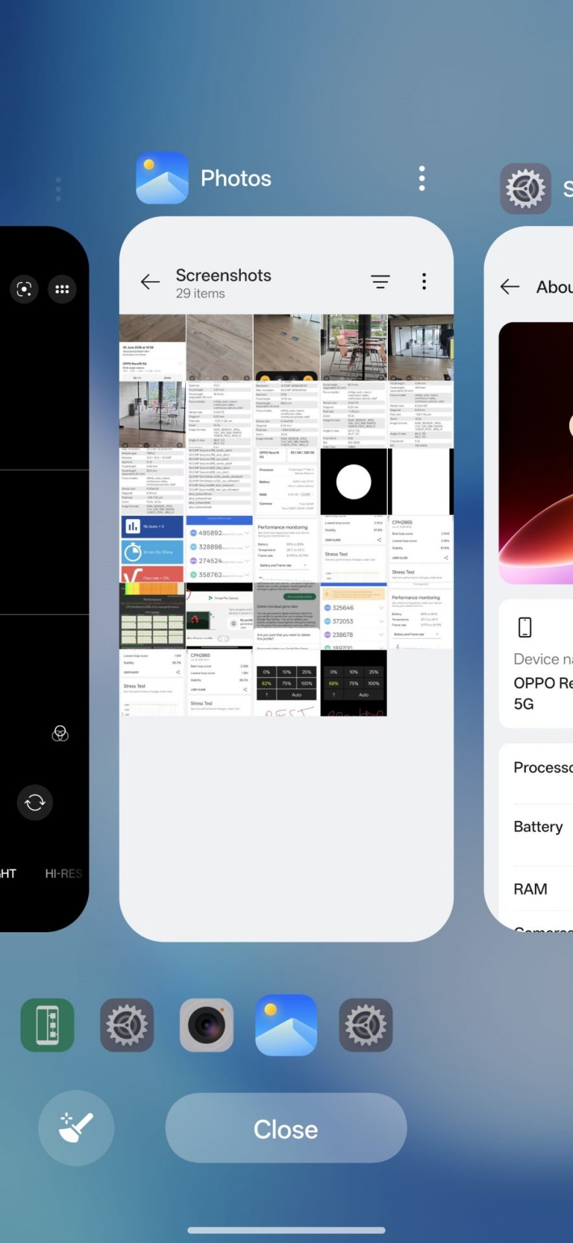This screenshot has height=1243, width=573.
Task: Open the screenshot showing score 495892
Action: (219, 549)
